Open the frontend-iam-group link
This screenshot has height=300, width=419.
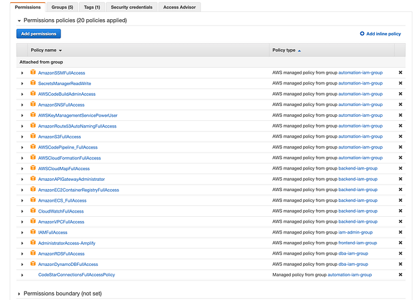pos(357,243)
